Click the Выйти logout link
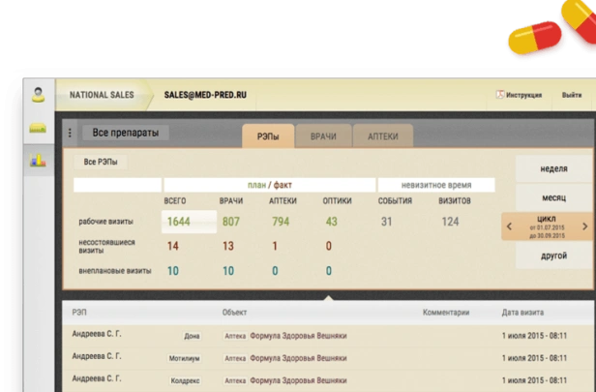The width and height of the screenshot is (596, 392). [x=571, y=95]
